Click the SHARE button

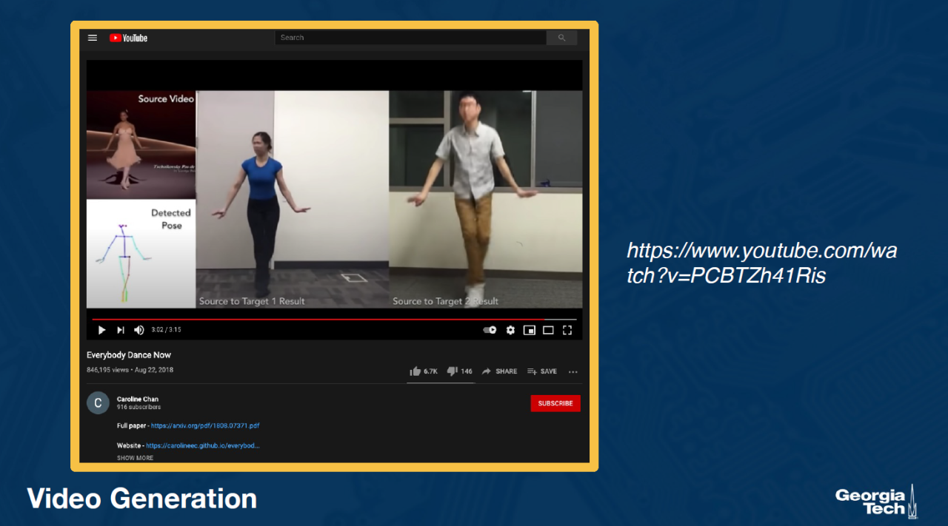[500, 371]
